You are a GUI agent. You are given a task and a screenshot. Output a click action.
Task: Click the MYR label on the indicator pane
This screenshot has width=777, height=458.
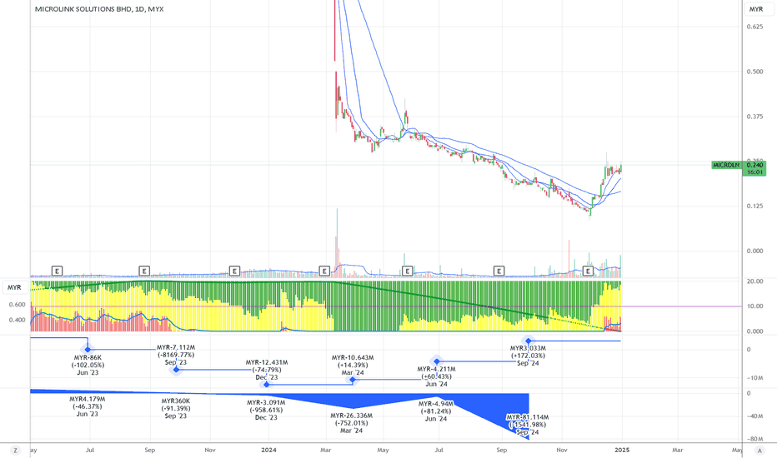click(x=14, y=287)
